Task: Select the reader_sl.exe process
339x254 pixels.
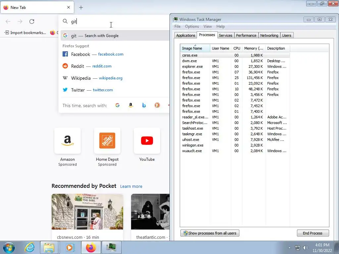Action: point(235,117)
